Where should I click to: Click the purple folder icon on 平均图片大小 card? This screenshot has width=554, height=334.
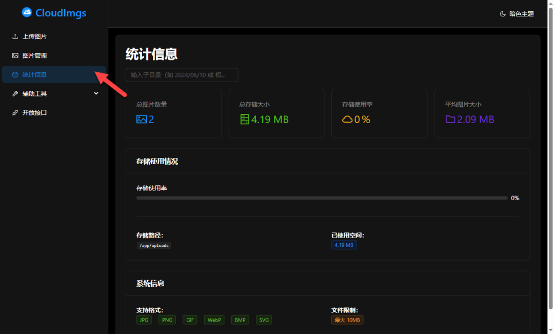coord(449,119)
